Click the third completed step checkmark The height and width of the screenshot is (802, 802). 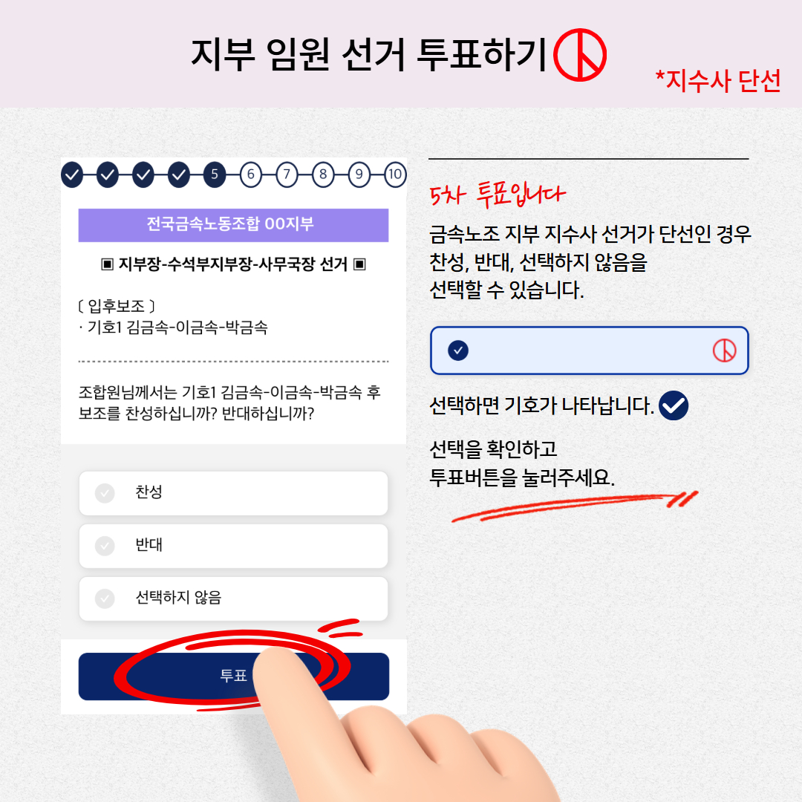point(143,175)
